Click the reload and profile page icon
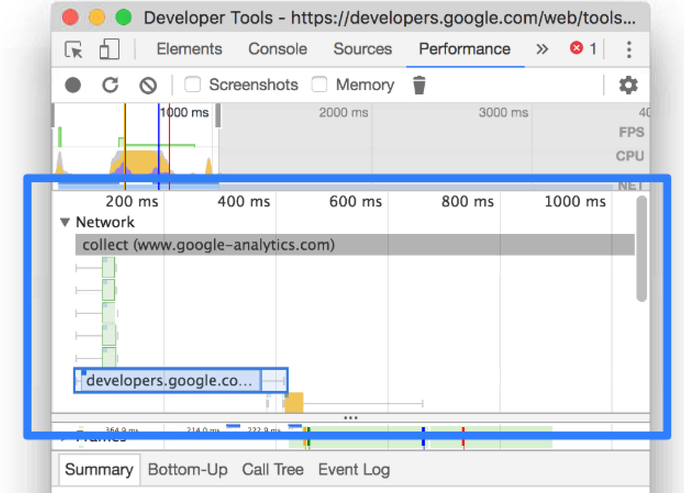Image resolution: width=684 pixels, height=493 pixels. (x=110, y=85)
